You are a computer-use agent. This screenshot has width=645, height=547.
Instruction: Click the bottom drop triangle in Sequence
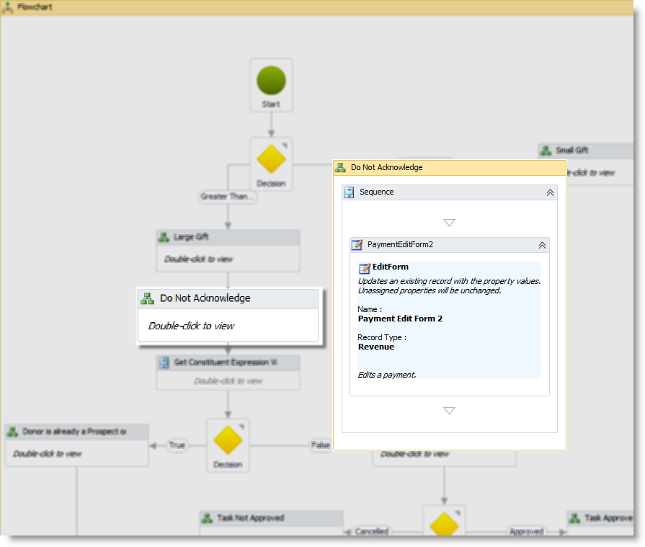point(449,411)
